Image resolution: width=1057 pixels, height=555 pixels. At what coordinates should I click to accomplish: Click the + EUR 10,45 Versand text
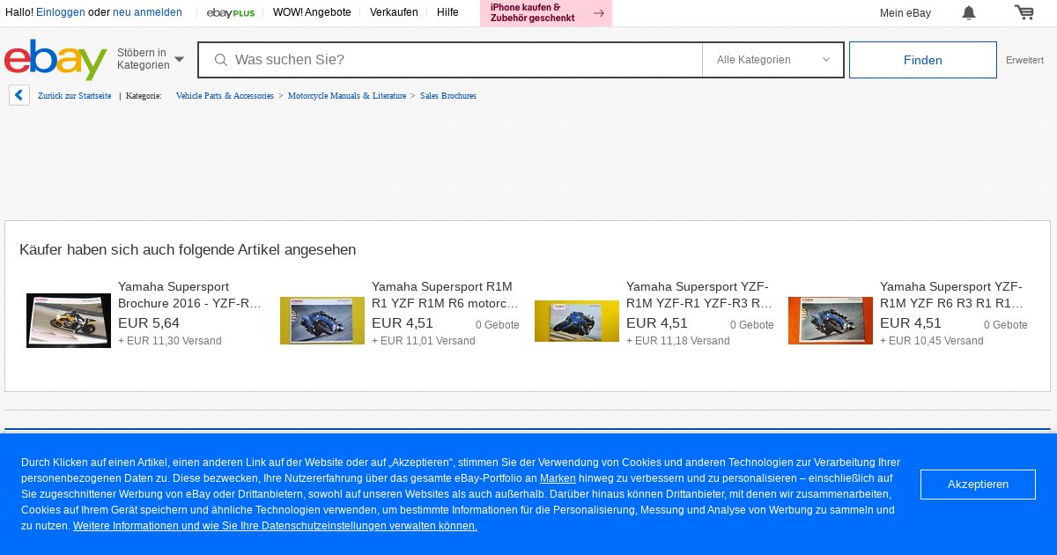point(932,341)
